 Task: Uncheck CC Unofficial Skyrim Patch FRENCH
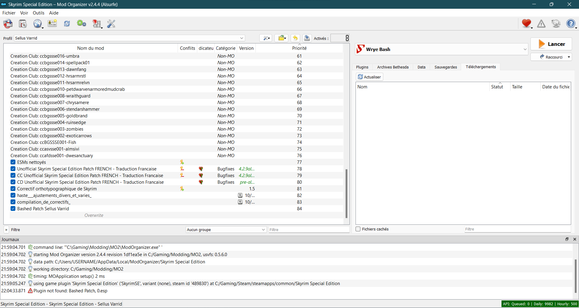click(13, 176)
